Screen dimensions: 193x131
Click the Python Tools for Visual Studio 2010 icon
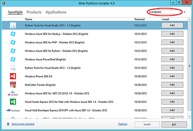tap(13, 25)
